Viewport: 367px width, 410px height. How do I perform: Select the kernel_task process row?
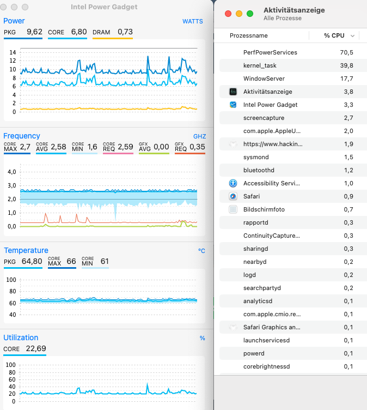(293, 65)
